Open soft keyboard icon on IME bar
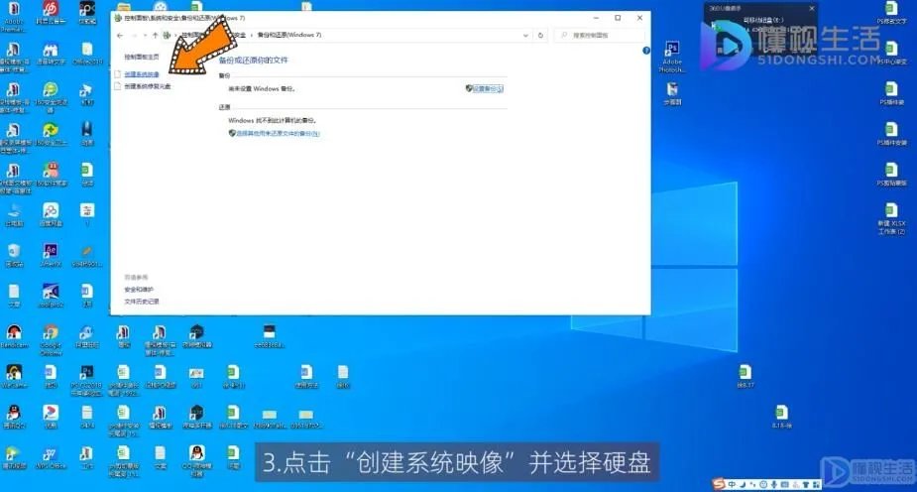The height and width of the screenshot is (492, 917). tap(784, 484)
